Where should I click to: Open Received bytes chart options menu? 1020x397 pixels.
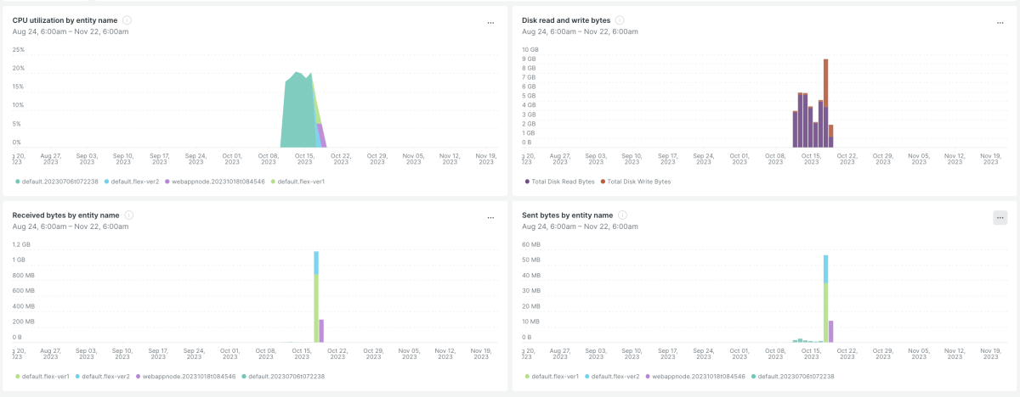490,218
